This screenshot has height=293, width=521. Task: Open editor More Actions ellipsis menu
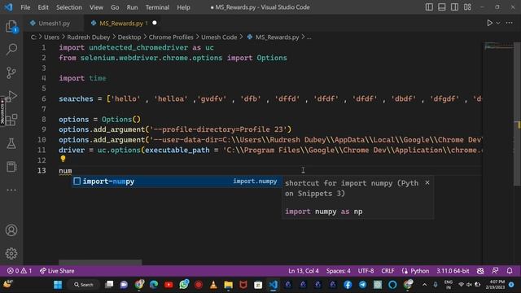(509, 23)
